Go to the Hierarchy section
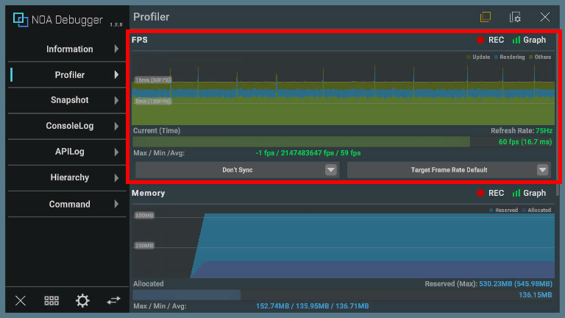The image size is (565, 318). (x=69, y=177)
